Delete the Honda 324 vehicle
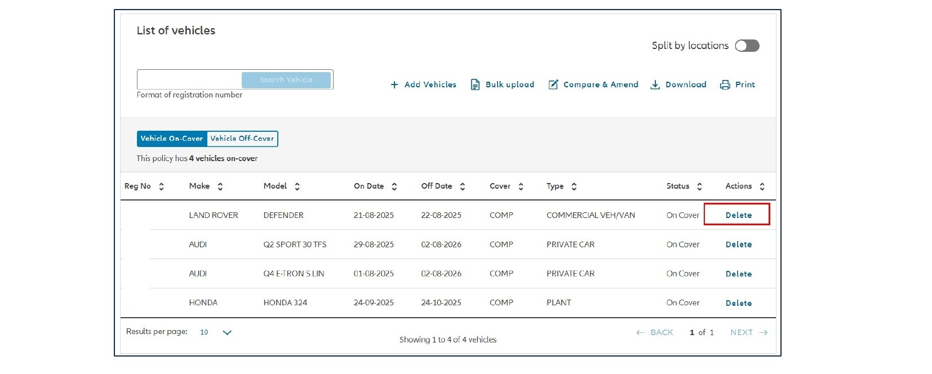This screenshot has height=374, width=932. pyautogui.click(x=738, y=303)
